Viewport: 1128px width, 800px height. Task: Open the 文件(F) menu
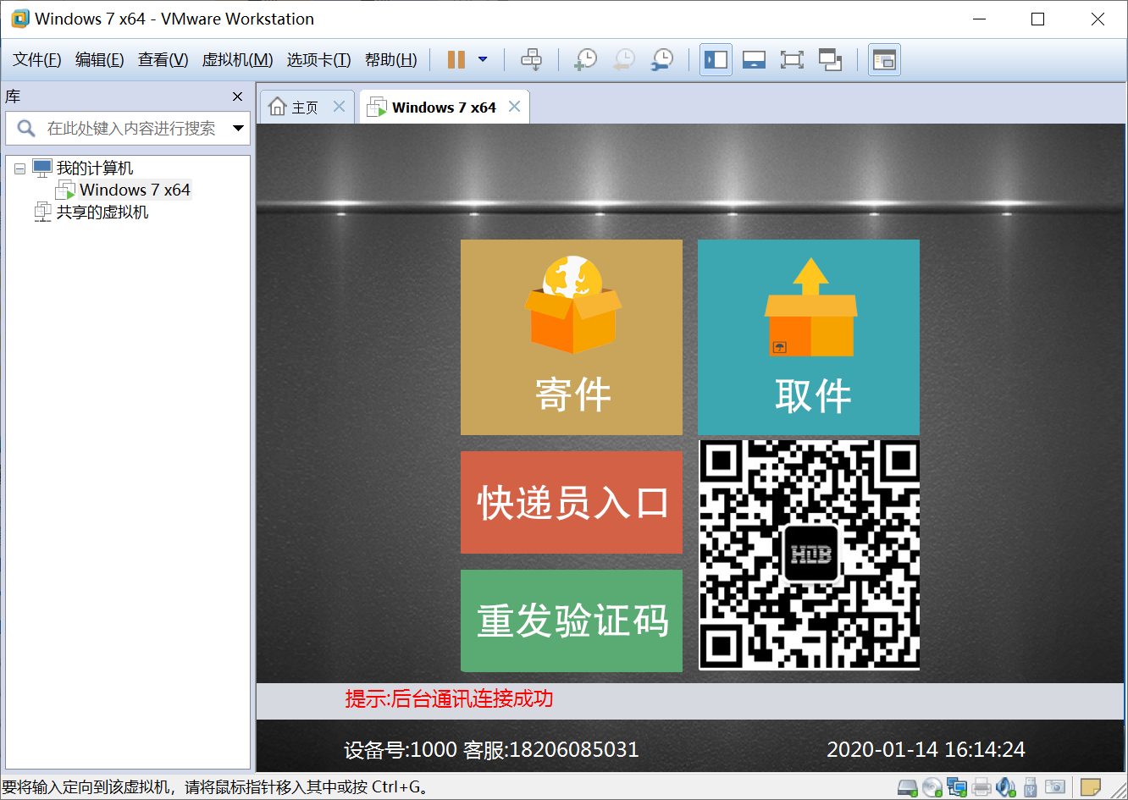click(37, 59)
